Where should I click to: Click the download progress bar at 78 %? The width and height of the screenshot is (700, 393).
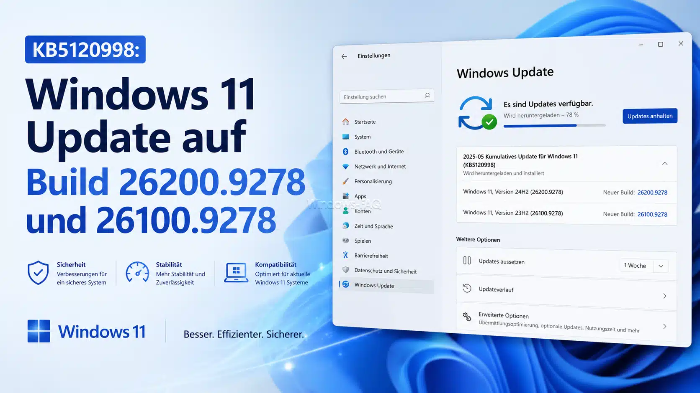[554, 125]
